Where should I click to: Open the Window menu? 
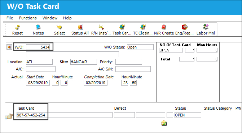[50, 18]
